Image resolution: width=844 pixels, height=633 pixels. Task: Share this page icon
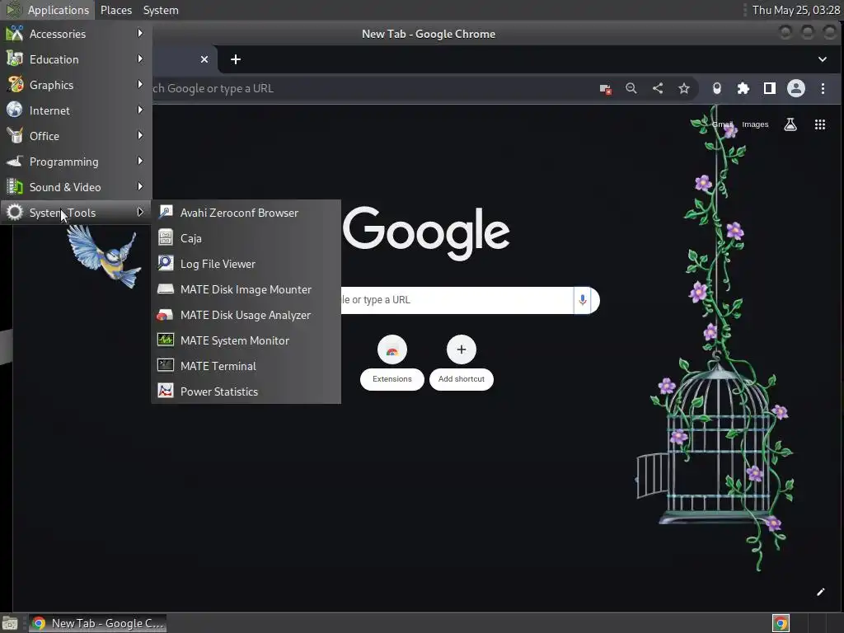click(x=658, y=88)
